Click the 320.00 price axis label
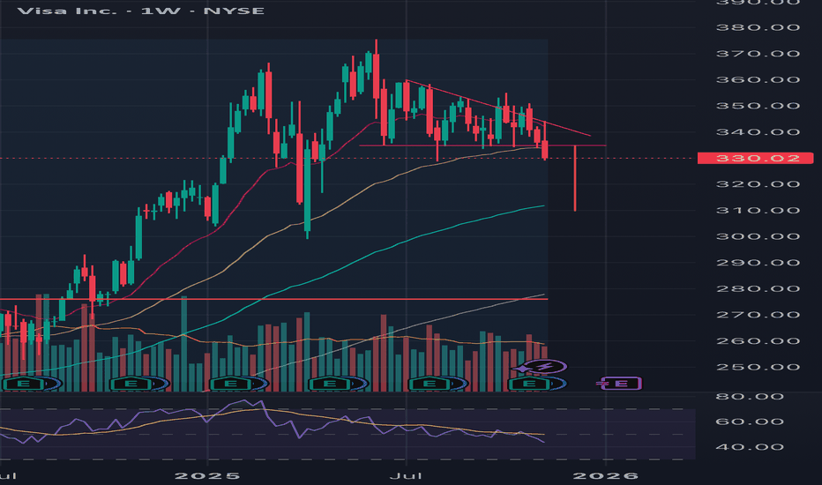 coord(758,184)
